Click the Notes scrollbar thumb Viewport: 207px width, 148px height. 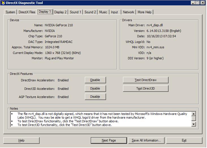pos(193,118)
